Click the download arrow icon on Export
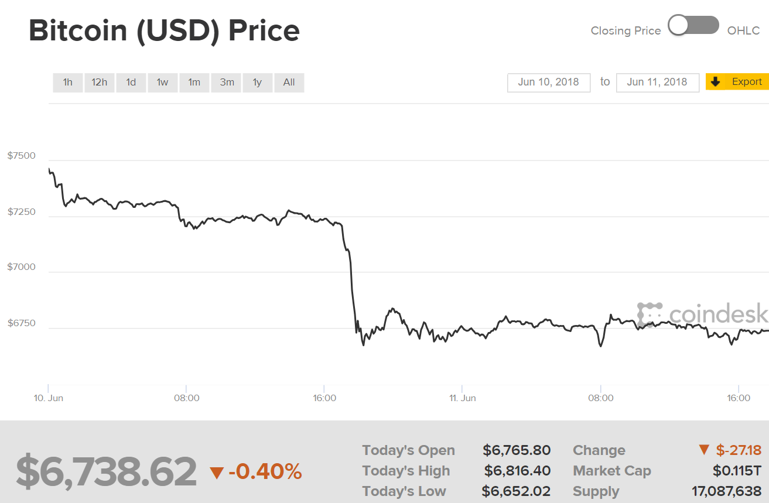 tap(715, 82)
